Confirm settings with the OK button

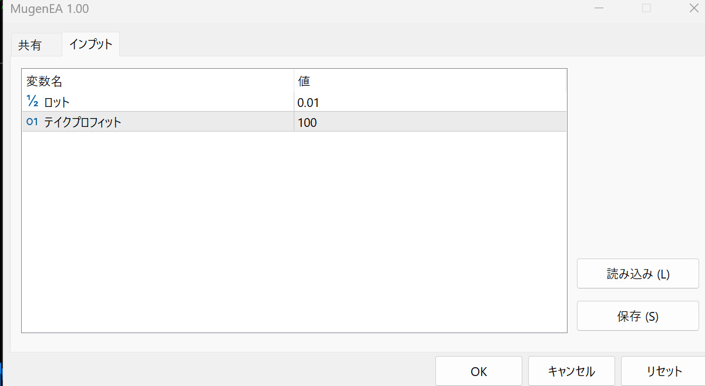(x=478, y=371)
